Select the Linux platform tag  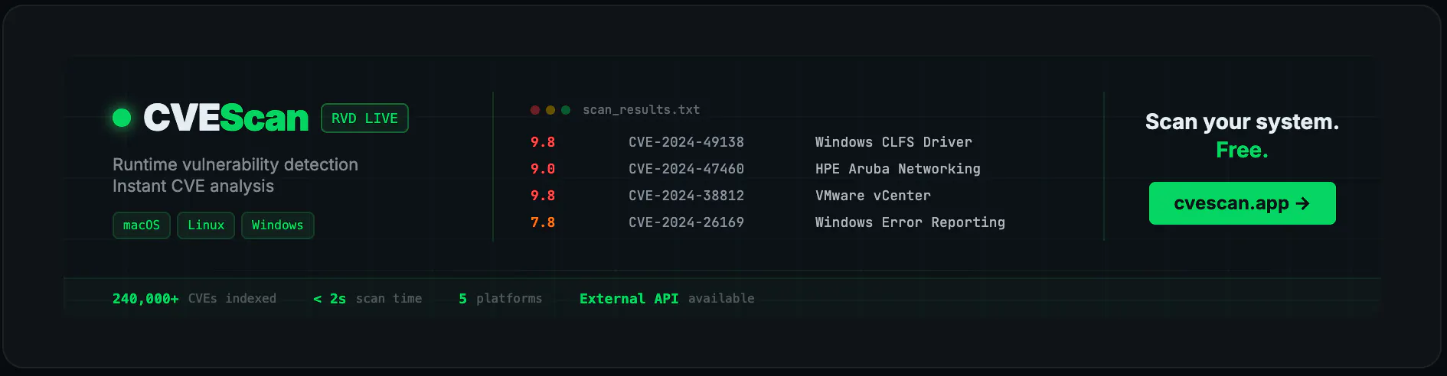pyautogui.click(x=206, y=225)
